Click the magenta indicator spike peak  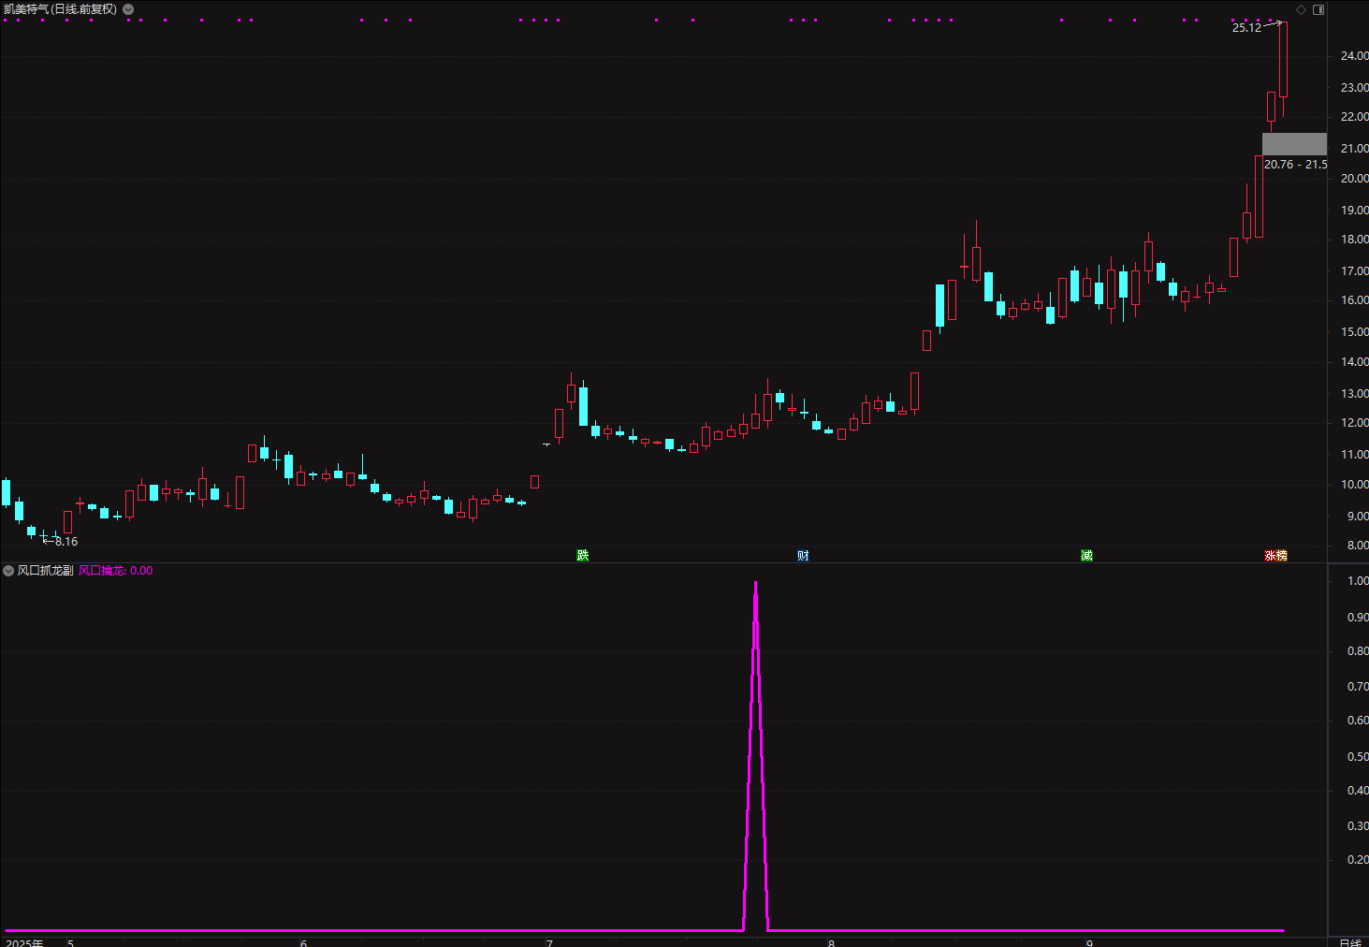[755, 584]
